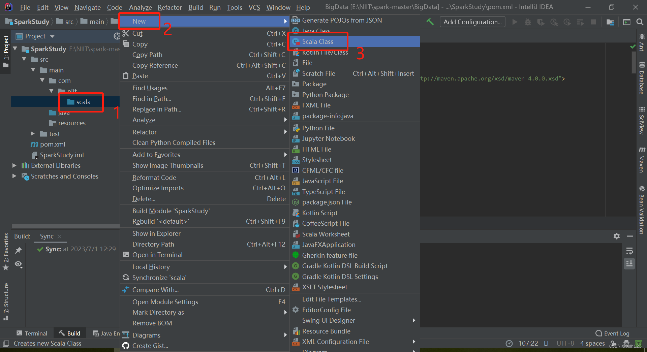Close the Sync tab in Build panel
Image resolution: width=647 pixels, height=352 pixels.
[x=59, y=236]
